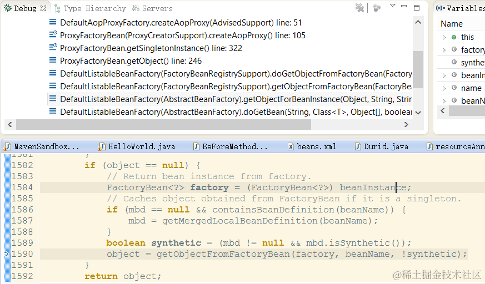Click Debug horizontal scroll right arrow

point(406,124)
